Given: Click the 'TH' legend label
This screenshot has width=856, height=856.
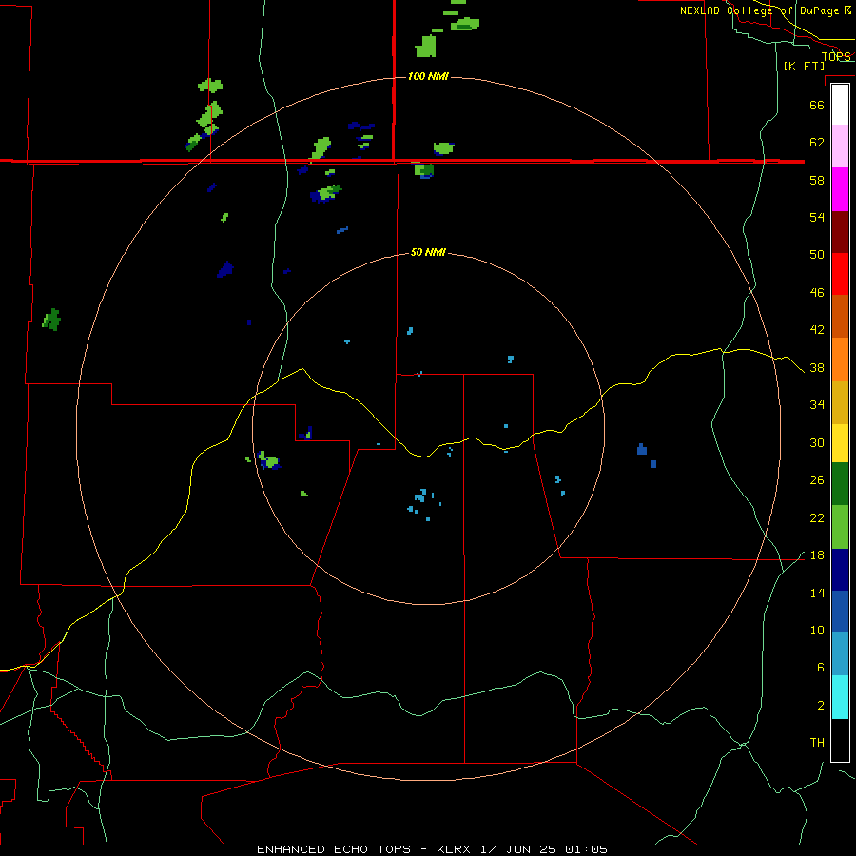Looking at the screenshot, I should [817, 743].
